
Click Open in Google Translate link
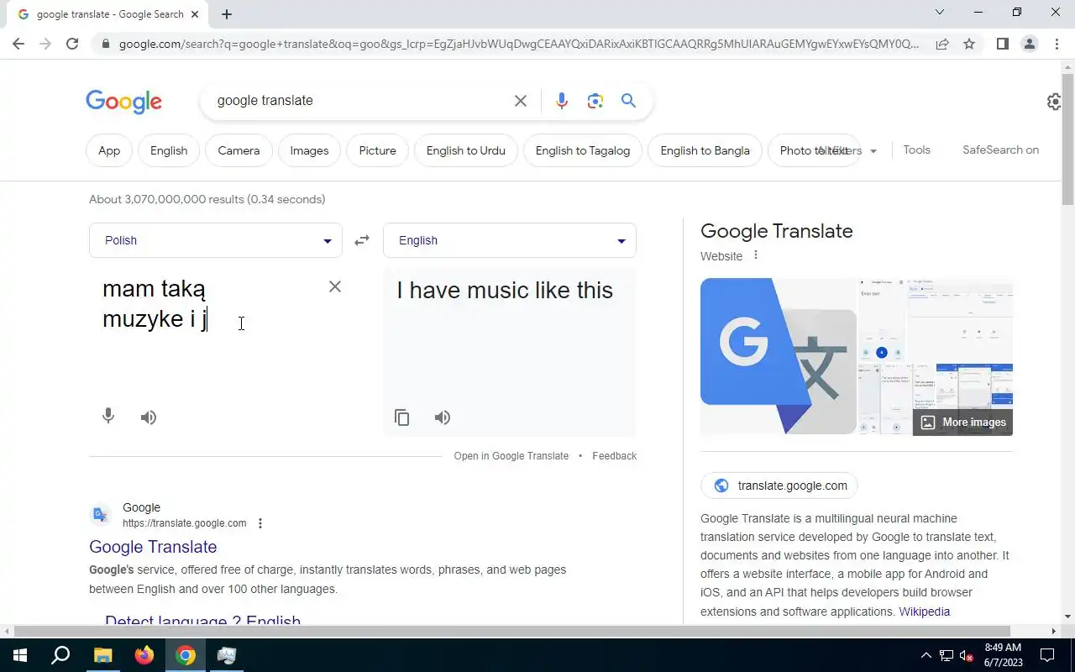(x=511, y=456)
